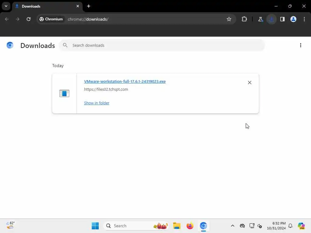Image resolution: width=311 pixels, height=233 pixels.
Task: Expand hidden system tray icons chevron
Action: coord(233,226)
